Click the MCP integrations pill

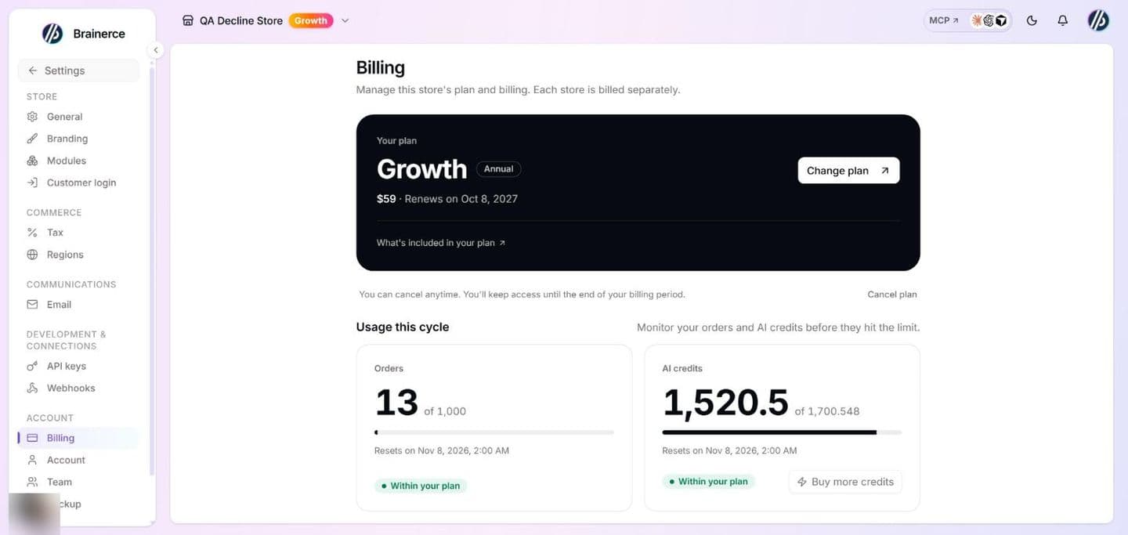coord(967,20)
